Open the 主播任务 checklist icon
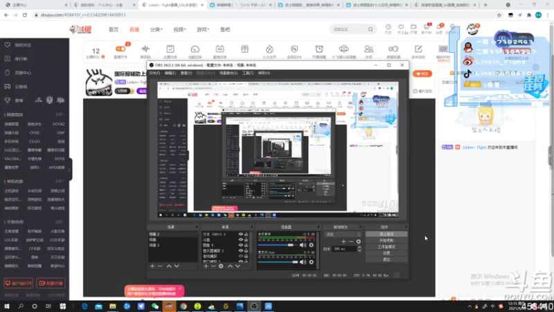Screen dimensions: 554x312 tap(170, 49)
